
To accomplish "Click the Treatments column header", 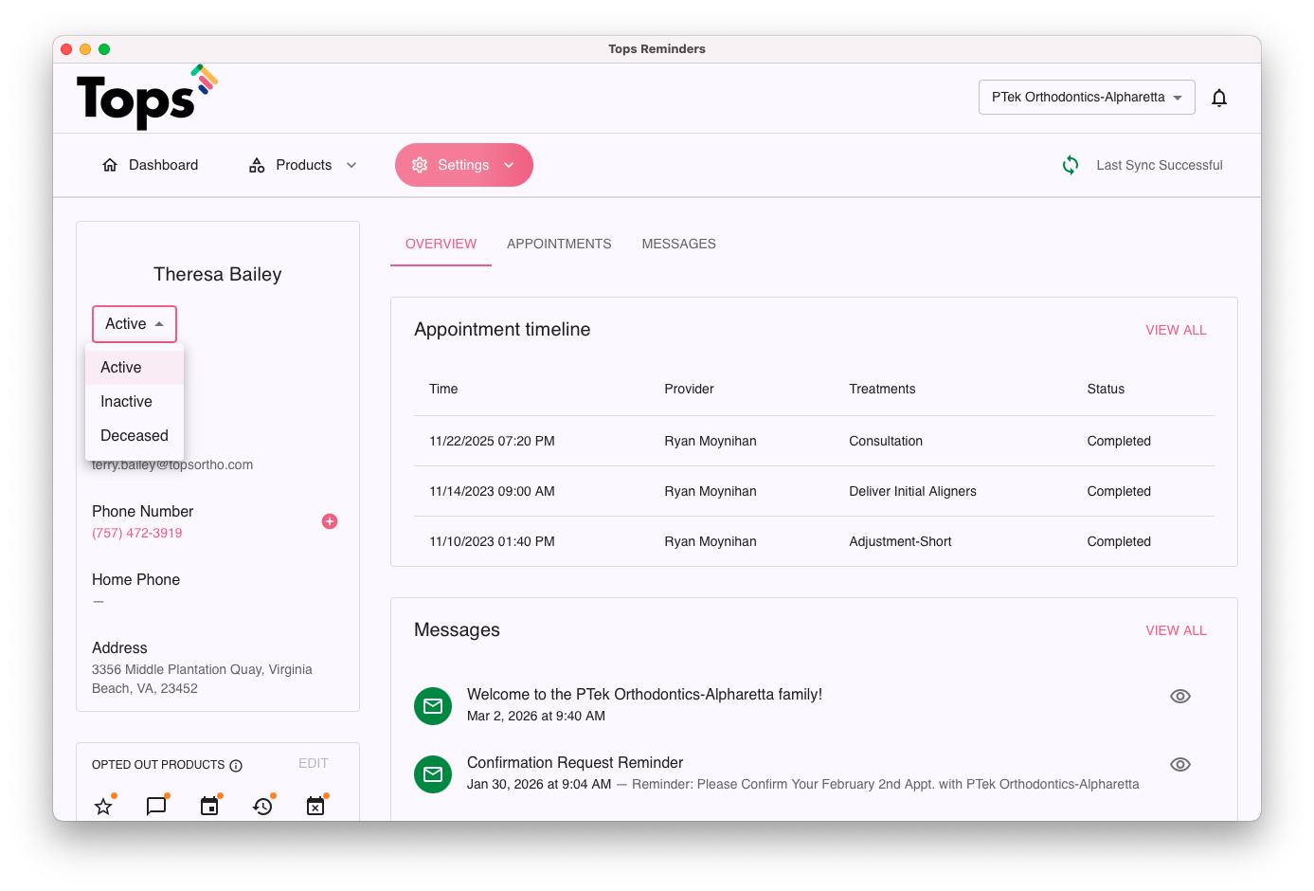I will pos(882,389).
